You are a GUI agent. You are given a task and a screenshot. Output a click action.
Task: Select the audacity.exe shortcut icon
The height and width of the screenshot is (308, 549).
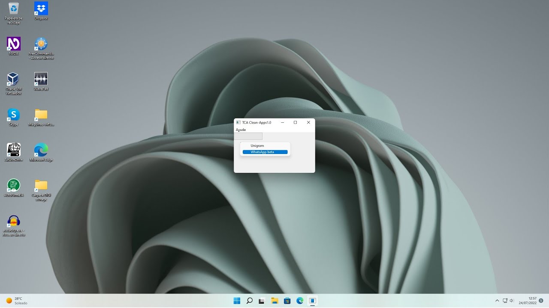coord(14,225)
